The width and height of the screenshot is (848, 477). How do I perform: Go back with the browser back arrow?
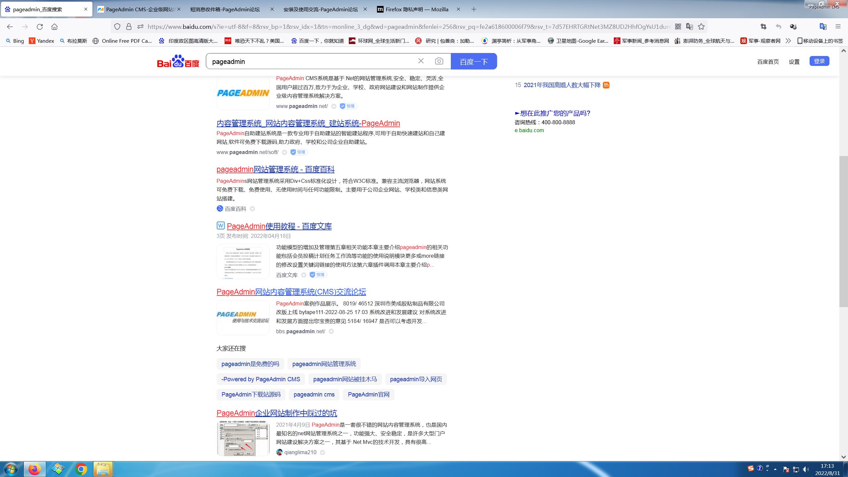pyautogui.click(x=10, y=26)
